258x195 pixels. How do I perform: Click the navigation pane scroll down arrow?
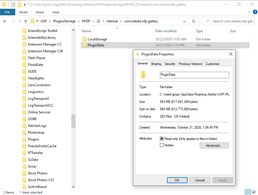point(73,187)
